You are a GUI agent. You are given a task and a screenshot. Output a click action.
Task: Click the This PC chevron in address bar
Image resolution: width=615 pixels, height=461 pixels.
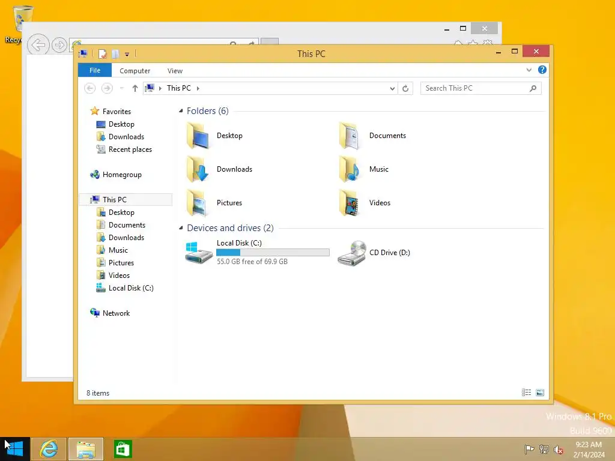pyautogui.click(x=198, y=89)
